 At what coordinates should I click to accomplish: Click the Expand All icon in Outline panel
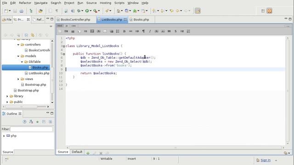[51, 122]
